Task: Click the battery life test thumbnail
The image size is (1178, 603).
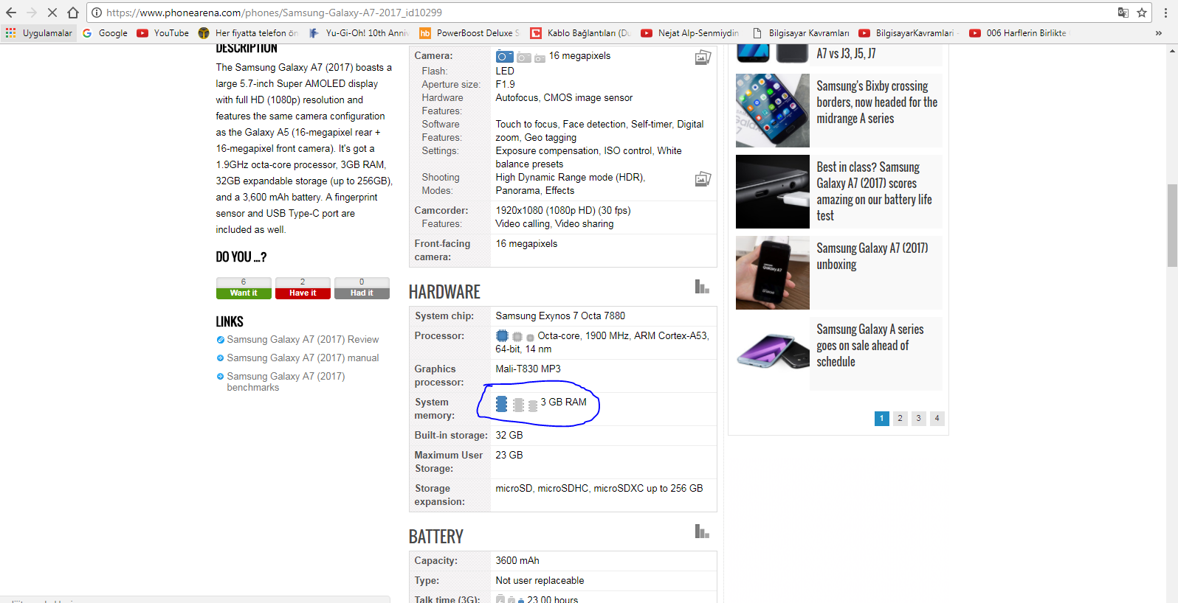Action: tap(773, 192)
